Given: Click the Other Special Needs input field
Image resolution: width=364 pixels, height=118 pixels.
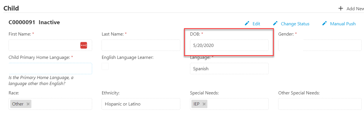Looking at the screenshot, I should point(320,104).
